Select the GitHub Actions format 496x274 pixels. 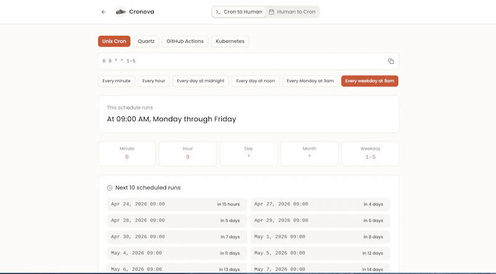(185, 41)
